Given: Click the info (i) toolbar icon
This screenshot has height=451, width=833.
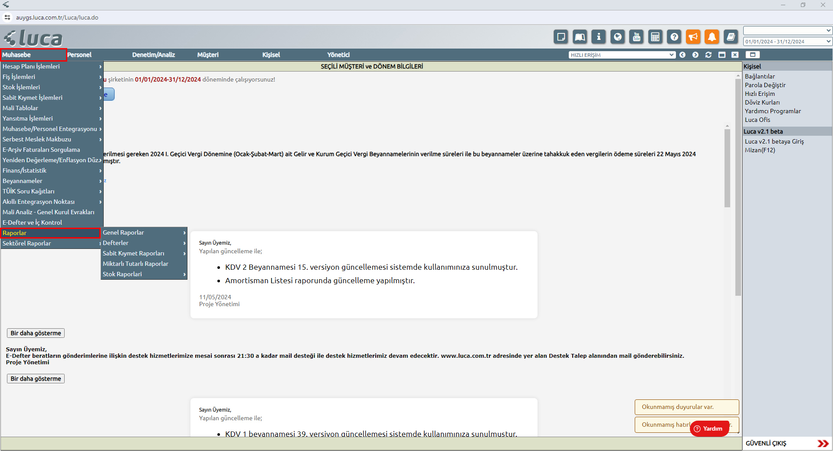Looking at the screenshot, I should point(599,37).
